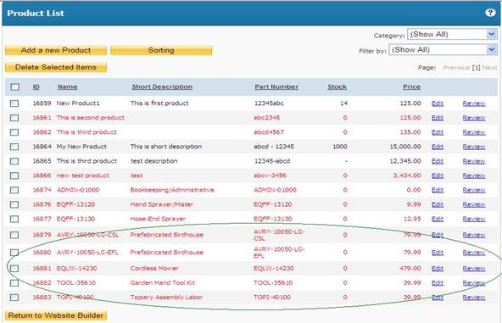Review the Hose-End Sprayer product
Viewport: 502px width, 323px height.
[x=474, y=219]
